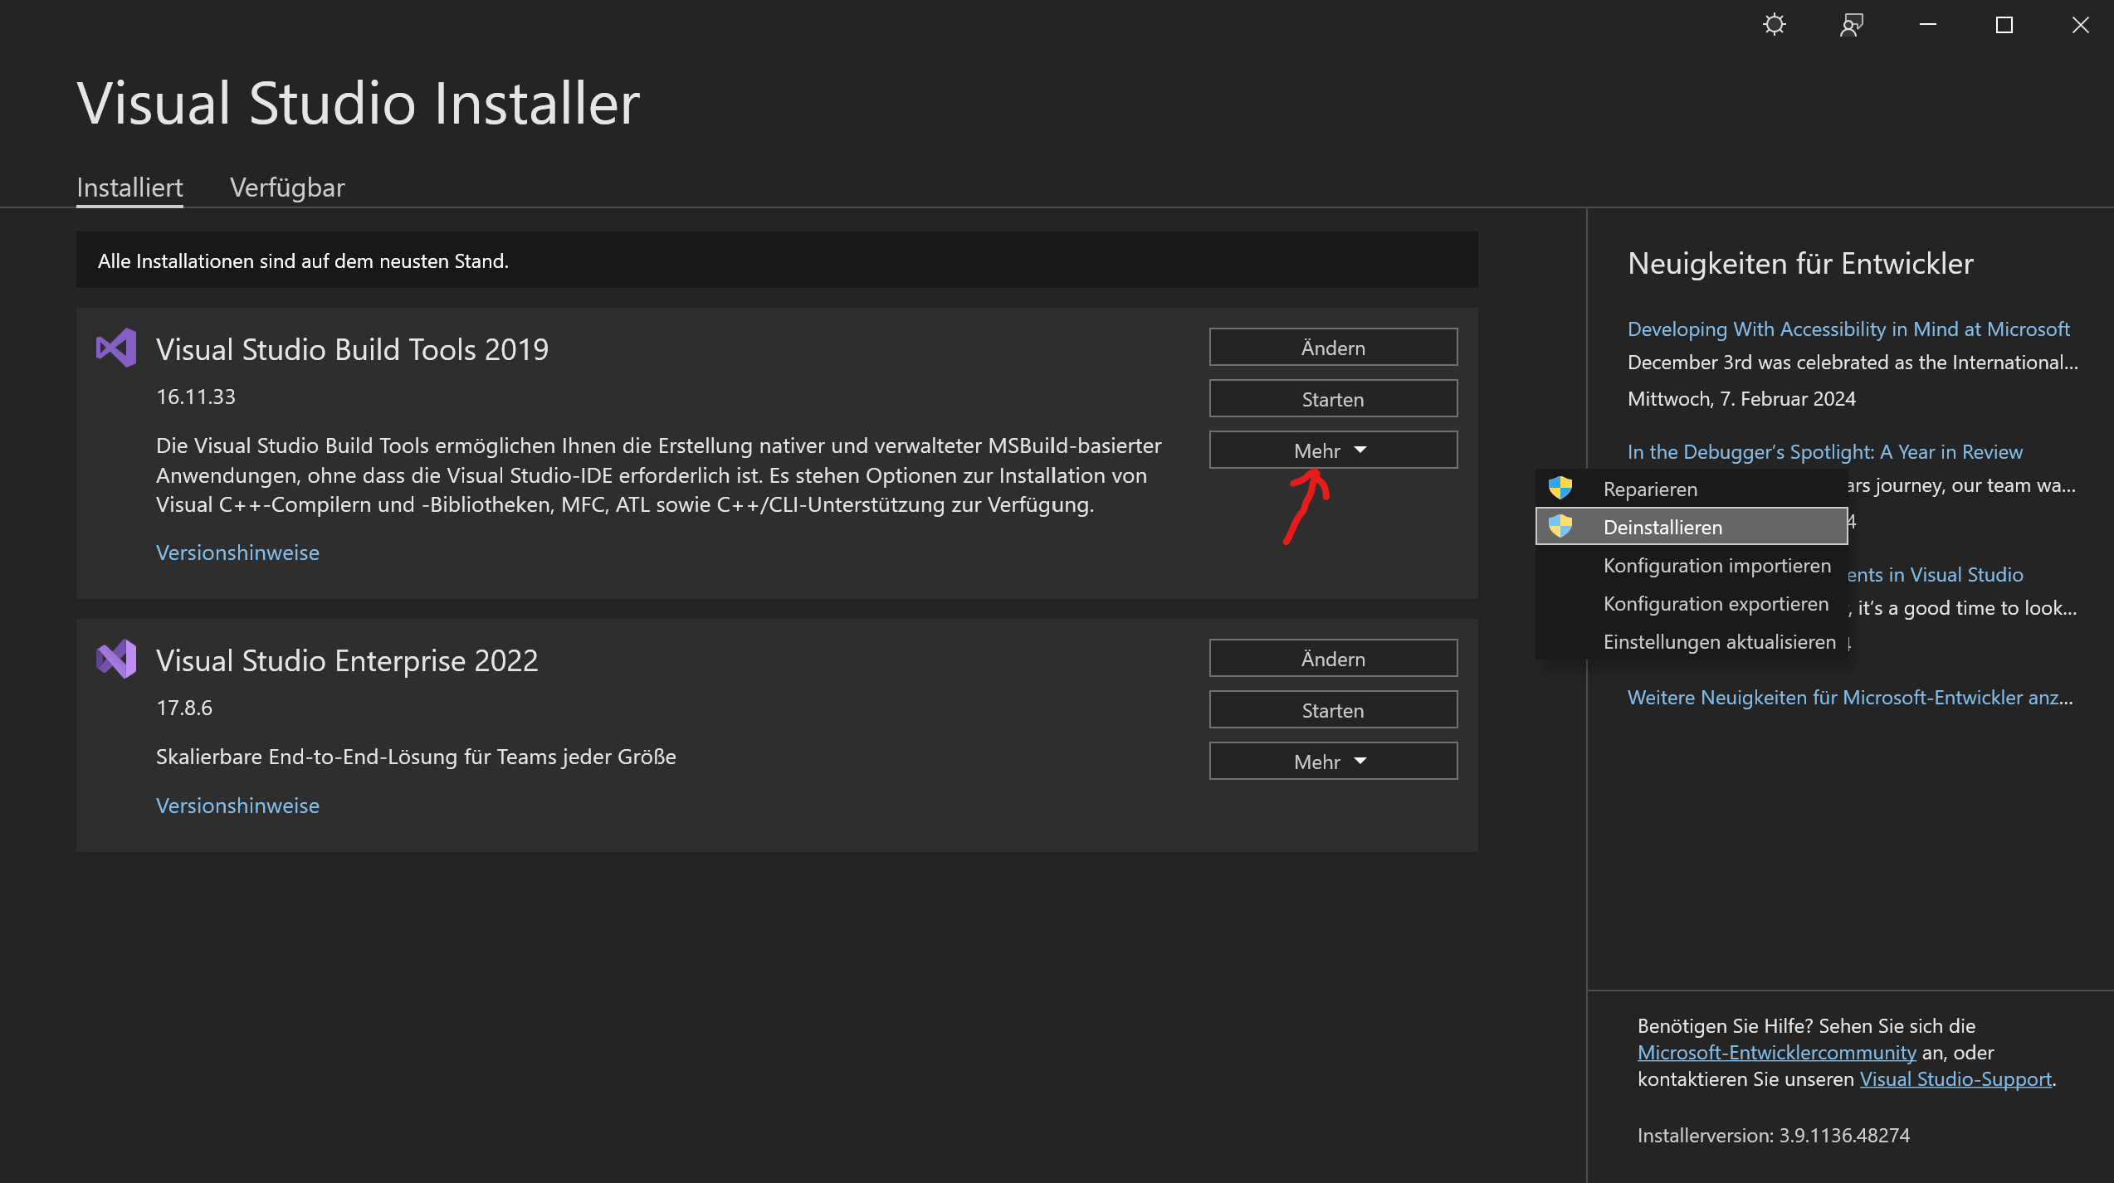The width and height of the screenshot is (2114, 1183).
Task: Click the date 'Mittwoch, 7. Februar 2024'
Action: coord(1741,399)
